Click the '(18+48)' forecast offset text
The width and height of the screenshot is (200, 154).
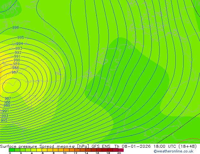[187, 146]
